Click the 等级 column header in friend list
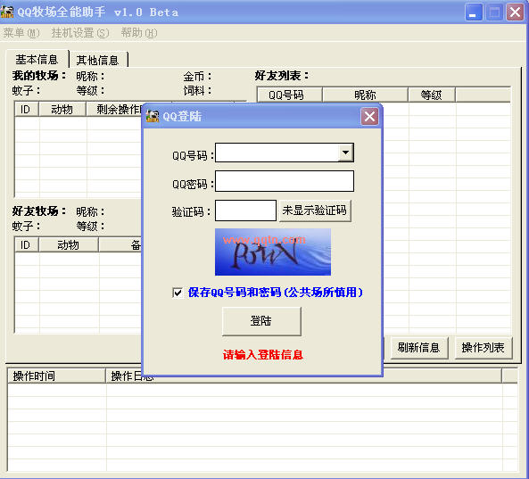Viewport: 529px width, 479px height. (432, 95)
